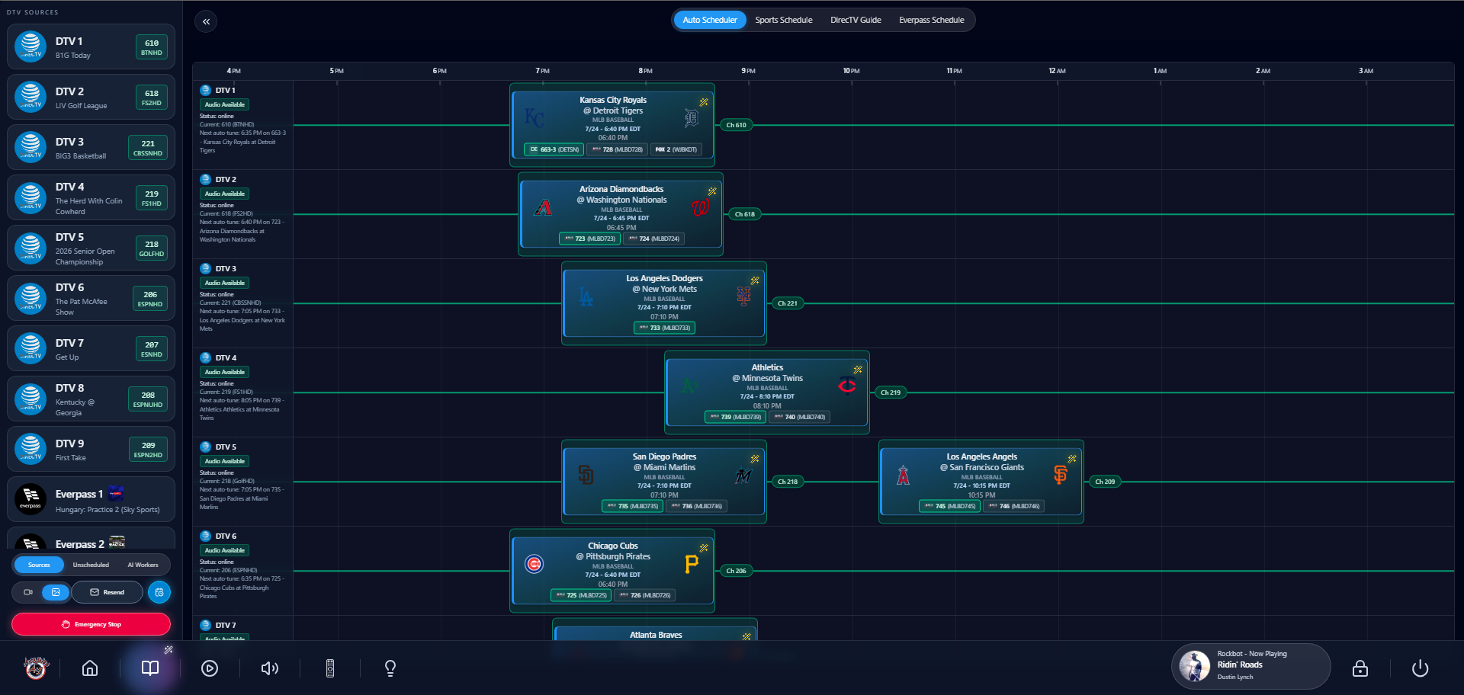The height and width of the screenshot is (695, 1464).
Task: Click the DTV 9 AT&T globe icon
Action: click(x=30, y=449)
